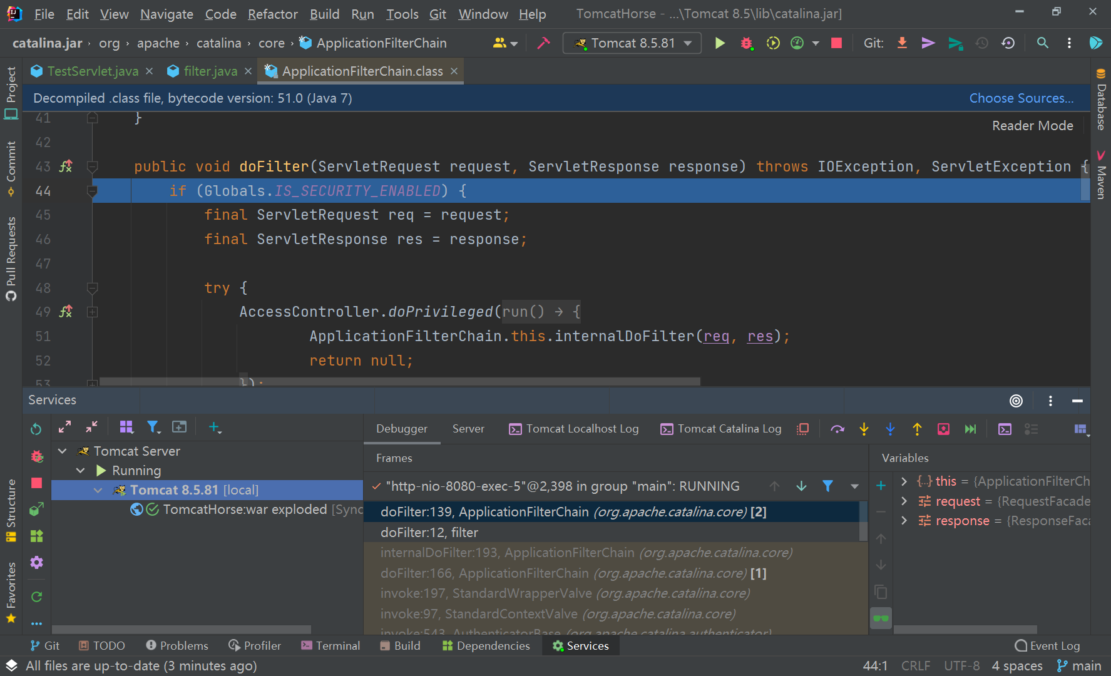Step out with the yellow up arrow
This screenshot has width=1111, height=676.
pyautogui.click(x=917, y=429)
